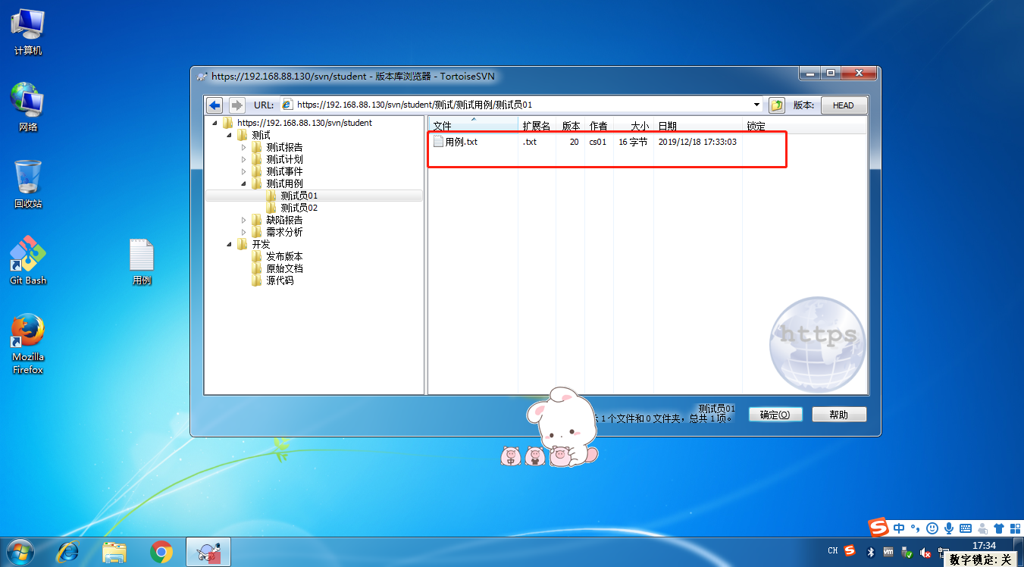The height and width of the screenshot is (567, 1024).
Task: Select the Git Bash desktop shortcut
Action: coord(28,260)
